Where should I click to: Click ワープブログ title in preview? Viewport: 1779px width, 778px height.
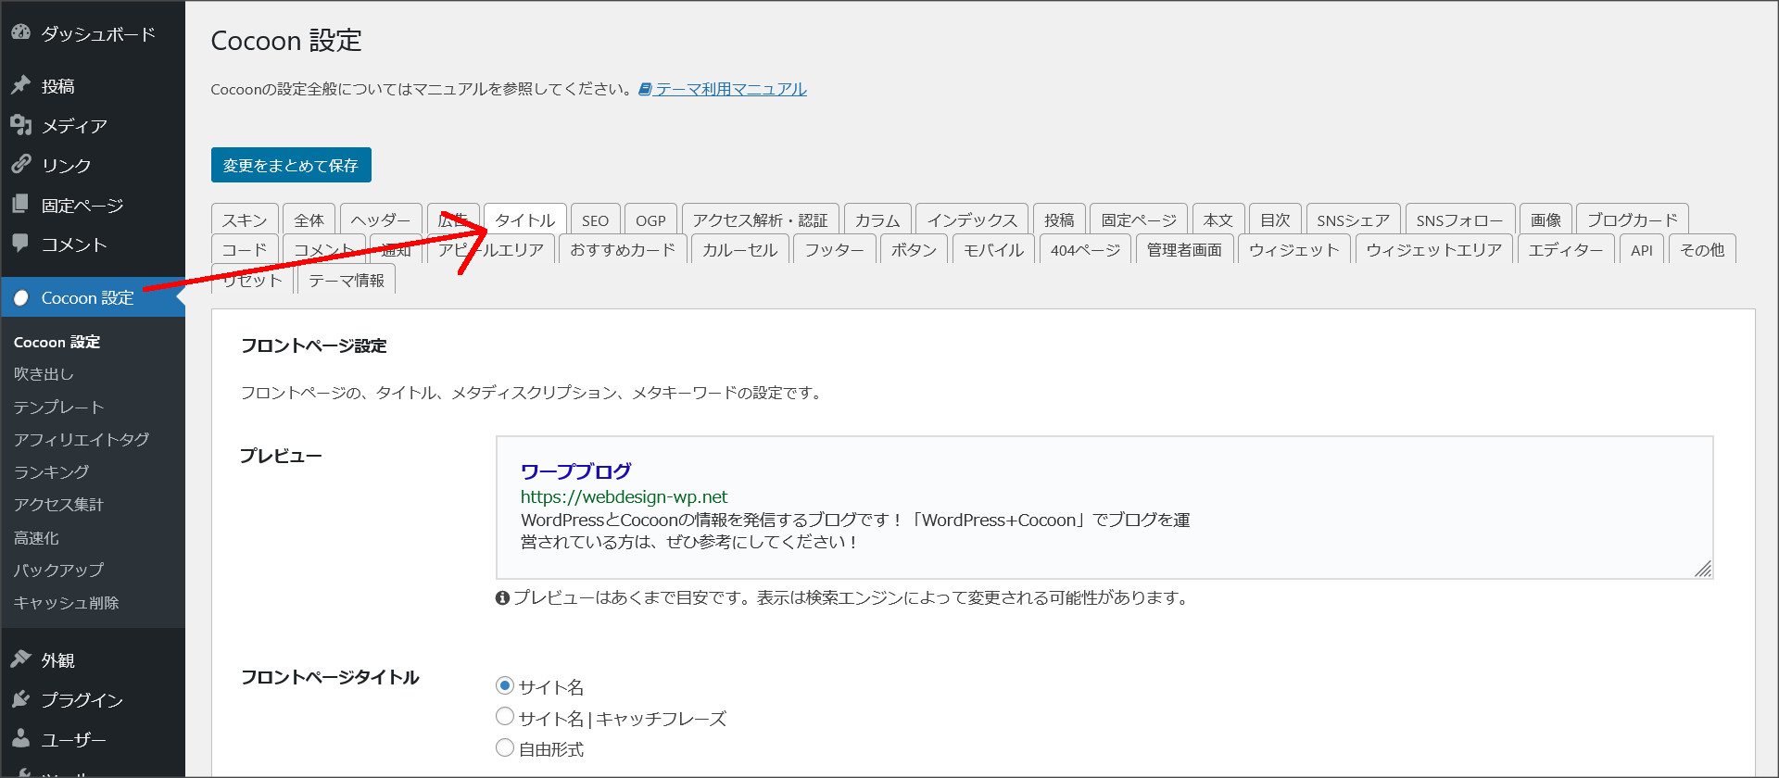575,471
